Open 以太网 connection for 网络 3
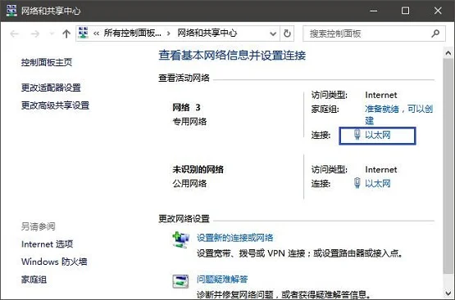Screen dimensions: 455x300 (x=377, y=135)
